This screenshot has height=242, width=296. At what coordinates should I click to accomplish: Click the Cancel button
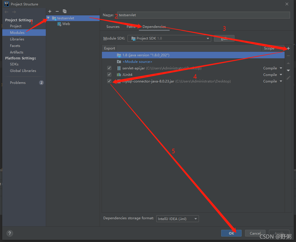point(255,233)
